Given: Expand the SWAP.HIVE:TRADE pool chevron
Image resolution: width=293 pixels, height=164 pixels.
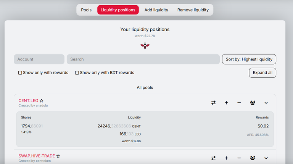Looking at the screenshot, I should (x=266, y=158).
